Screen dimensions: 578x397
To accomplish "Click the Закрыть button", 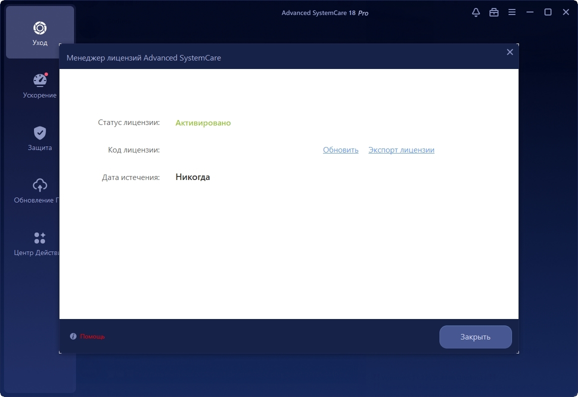I will pyautogui.click(x=475, y=337).
